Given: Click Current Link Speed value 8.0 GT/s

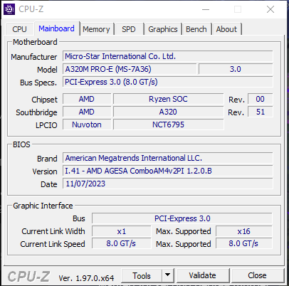Looking at the screenshot, I should coord(122,244).
